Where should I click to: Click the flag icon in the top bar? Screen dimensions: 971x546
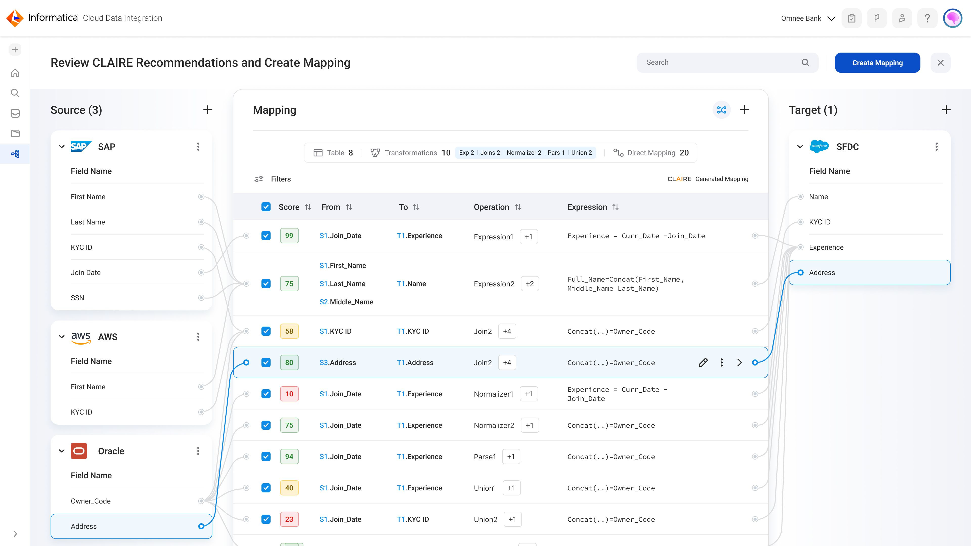[x=877, y=18]
